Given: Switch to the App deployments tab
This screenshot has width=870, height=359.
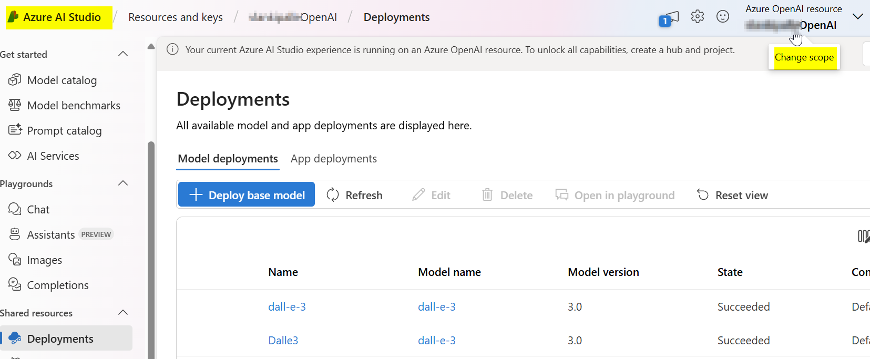Looking at the screenshot, I should [334, 159].
